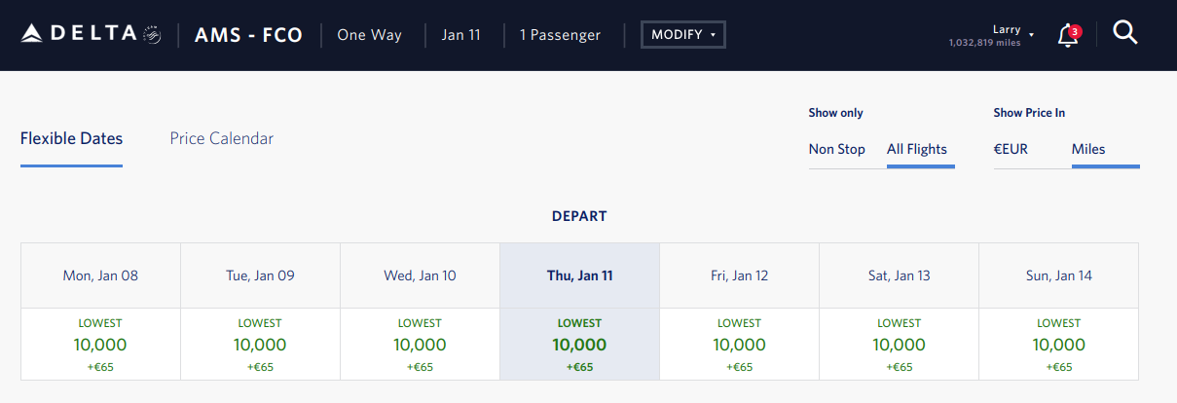Show only Non Stop flights
Viewport: 1177px width, 403px height.
pyautogui.click(x=836, y=149)
